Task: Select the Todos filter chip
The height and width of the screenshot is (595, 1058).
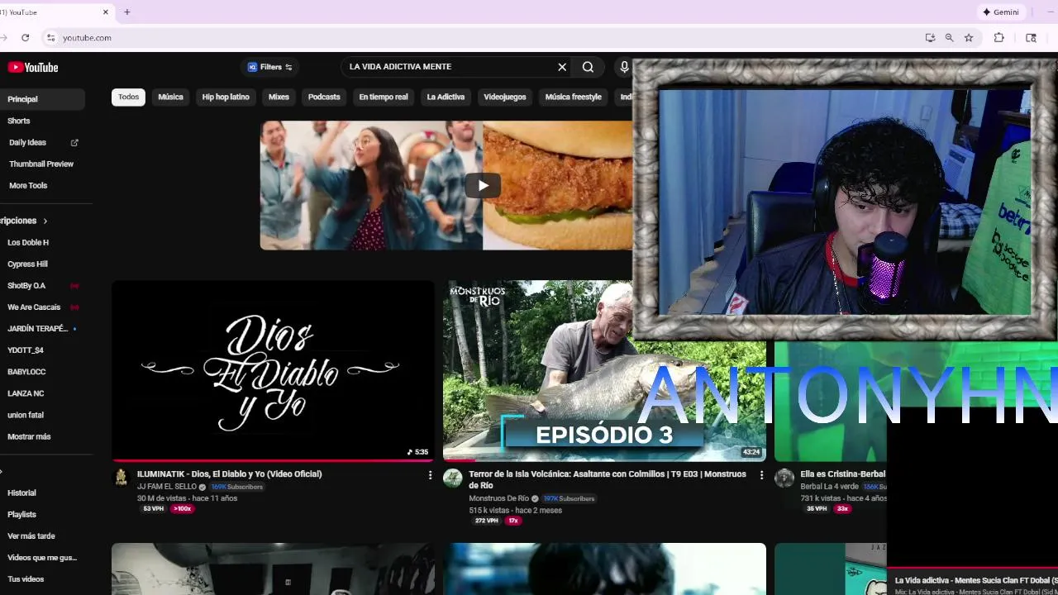Action: tap(128, 97)
